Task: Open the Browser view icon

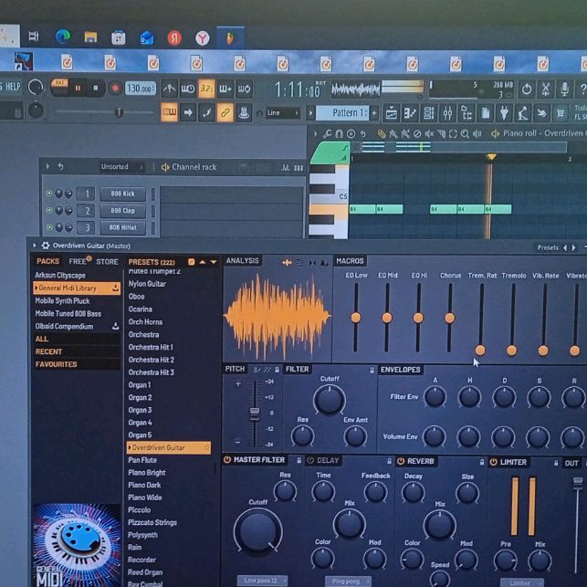Action: (x=466, y=112)
